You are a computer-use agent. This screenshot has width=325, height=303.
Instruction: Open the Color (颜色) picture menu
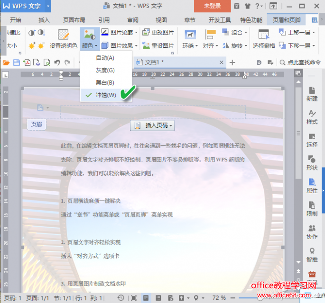(x=90, y=39)
